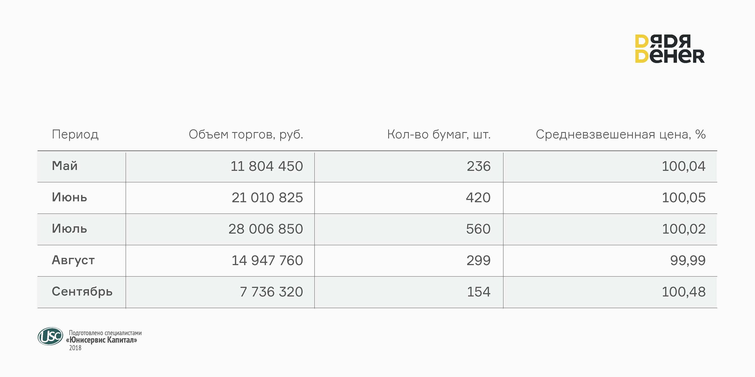Screen dimensions: 755x377
Task: Select the Август row label
Action: (73, 260)
